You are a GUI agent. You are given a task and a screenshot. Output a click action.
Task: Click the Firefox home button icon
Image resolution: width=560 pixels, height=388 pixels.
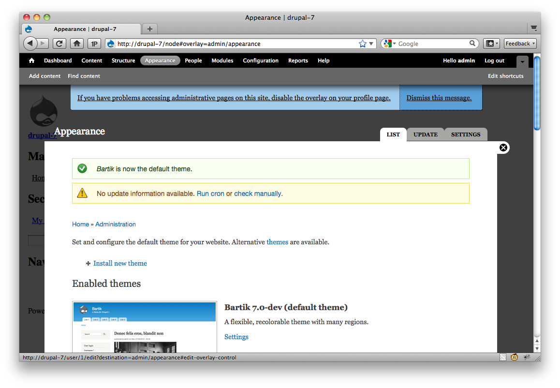point(77,43)
